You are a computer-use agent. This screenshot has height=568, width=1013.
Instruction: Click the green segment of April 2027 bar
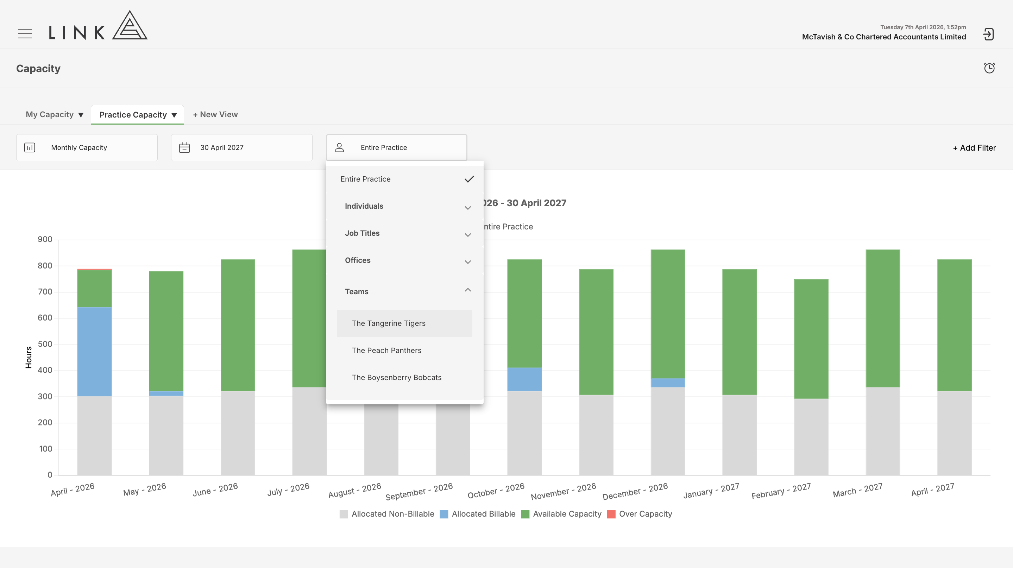tap(955, 326)
